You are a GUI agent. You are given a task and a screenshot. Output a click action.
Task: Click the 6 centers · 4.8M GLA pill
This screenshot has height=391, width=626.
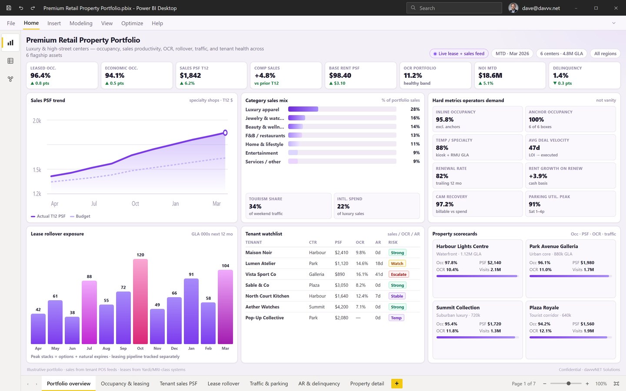pyautogui.click(x=562, y=53)
